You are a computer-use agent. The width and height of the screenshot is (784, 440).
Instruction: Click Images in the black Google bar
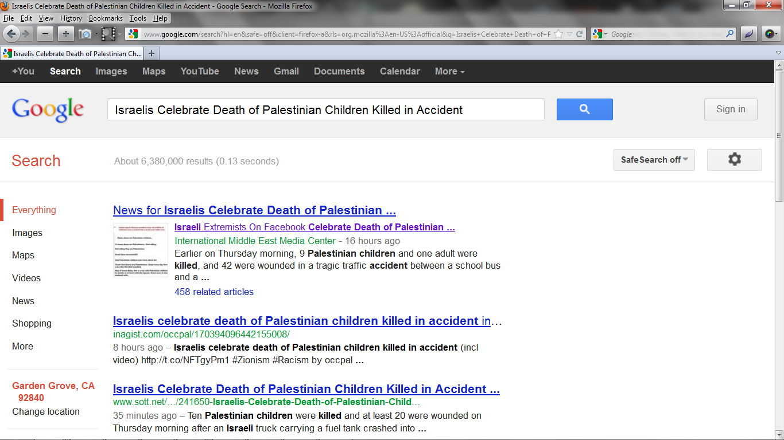(111, 72)
